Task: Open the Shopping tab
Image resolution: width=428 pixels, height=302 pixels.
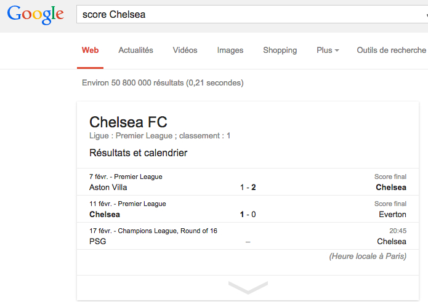Action: point(280,50)
